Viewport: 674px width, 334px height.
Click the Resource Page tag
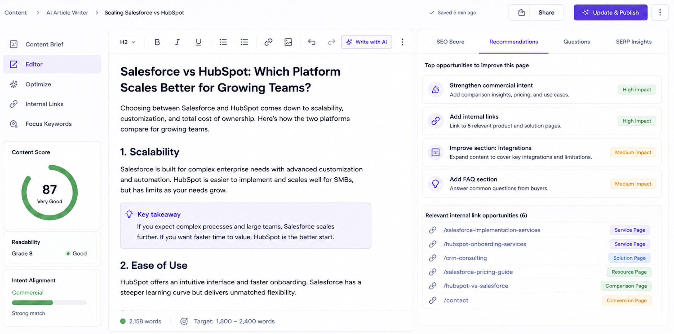[629, 272]
